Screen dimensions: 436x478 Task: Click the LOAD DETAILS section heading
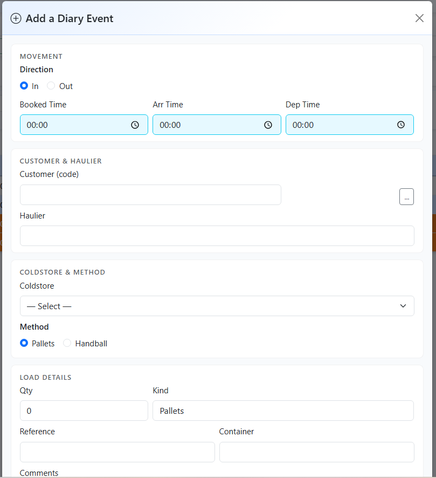point(45,378)
